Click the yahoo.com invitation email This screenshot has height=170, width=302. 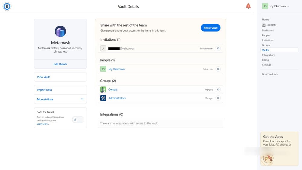[122, 49]
